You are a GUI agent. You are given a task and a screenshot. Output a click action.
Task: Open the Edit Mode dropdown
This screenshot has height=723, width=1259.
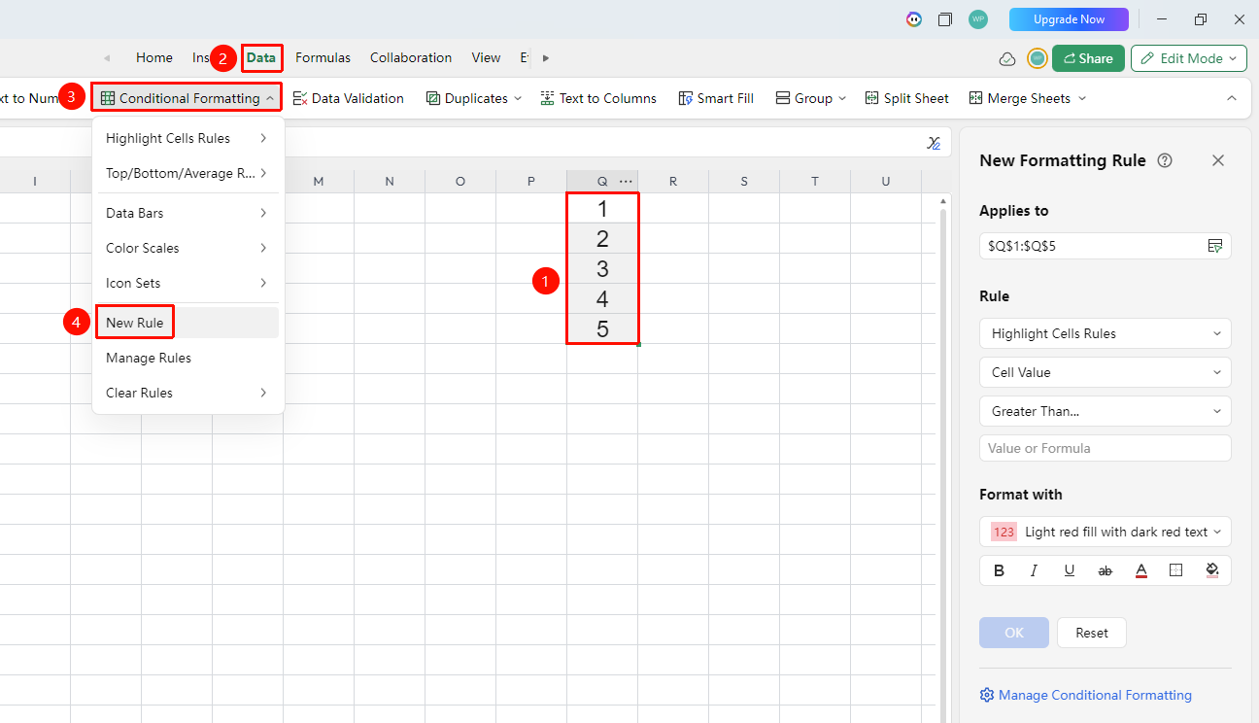(1189, 58)
